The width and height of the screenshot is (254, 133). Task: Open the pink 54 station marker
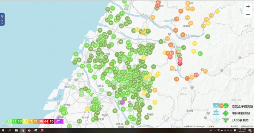click(196, 75)
